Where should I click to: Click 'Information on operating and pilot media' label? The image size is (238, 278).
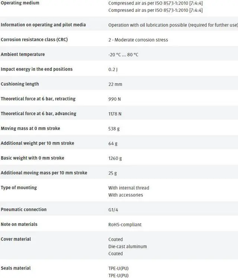coord(43,25)
